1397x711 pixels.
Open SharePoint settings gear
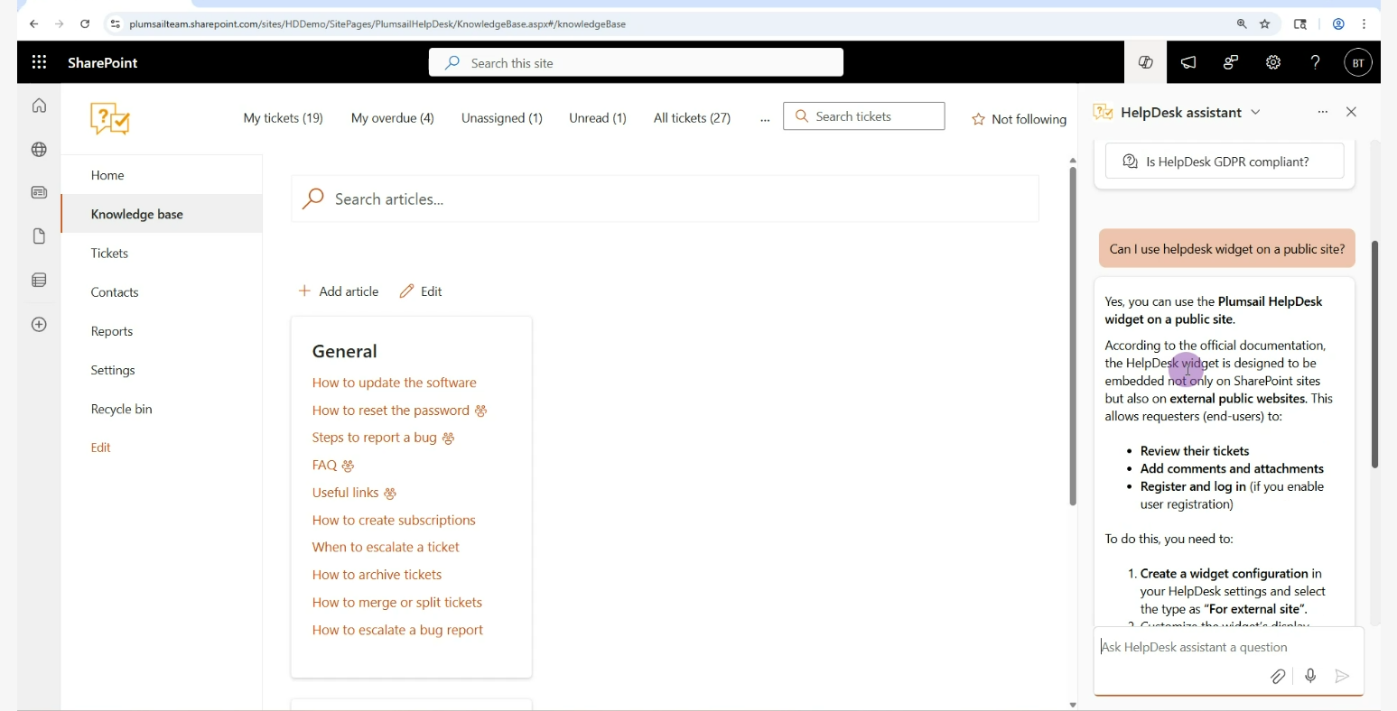[1273, 62]
